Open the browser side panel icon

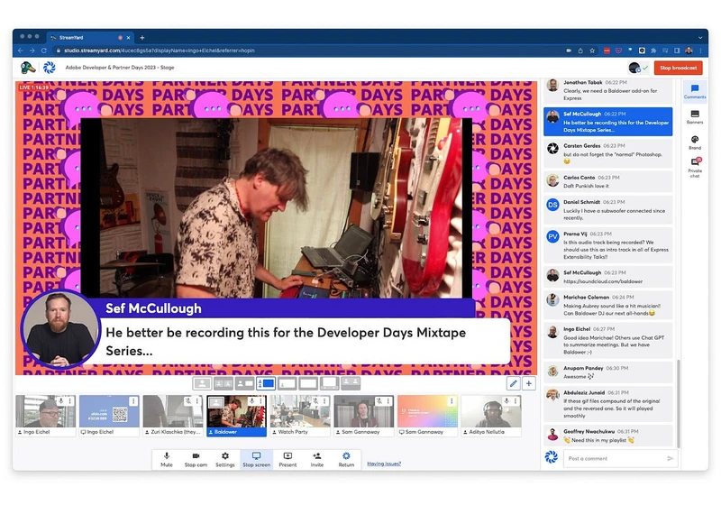pos(677,50)
